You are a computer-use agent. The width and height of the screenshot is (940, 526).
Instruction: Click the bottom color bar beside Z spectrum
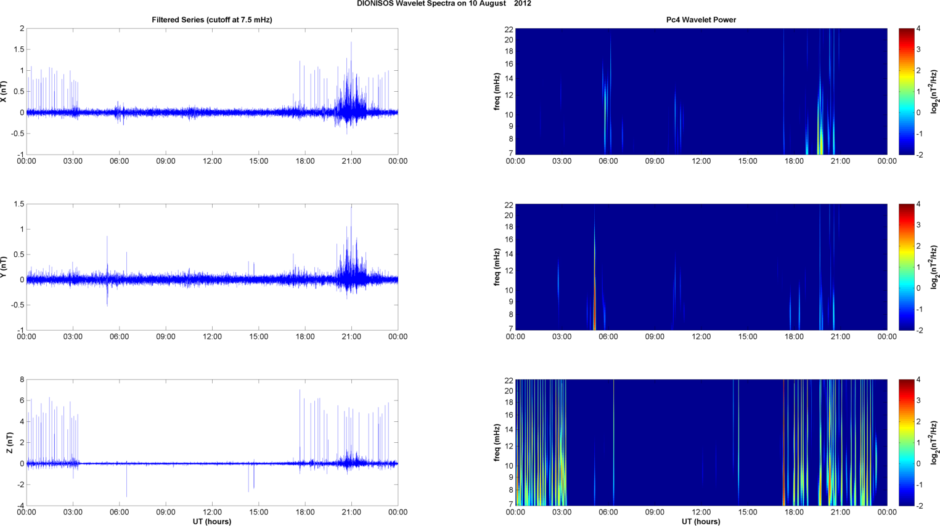(906, 442)
